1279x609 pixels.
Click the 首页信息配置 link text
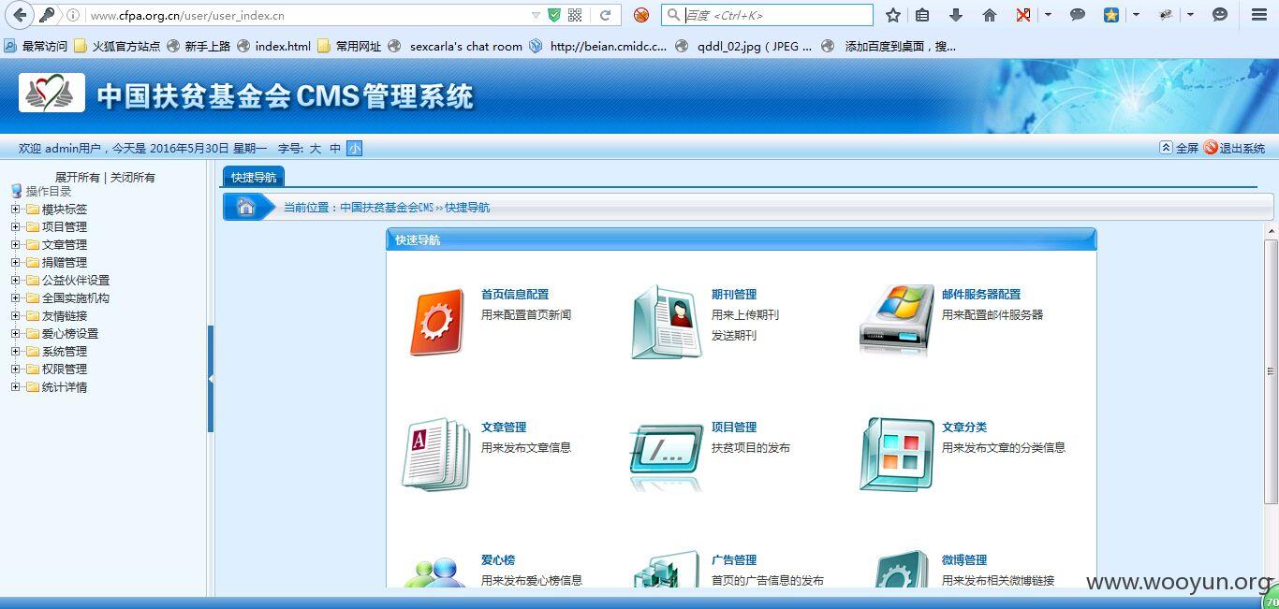coord(515,294)
